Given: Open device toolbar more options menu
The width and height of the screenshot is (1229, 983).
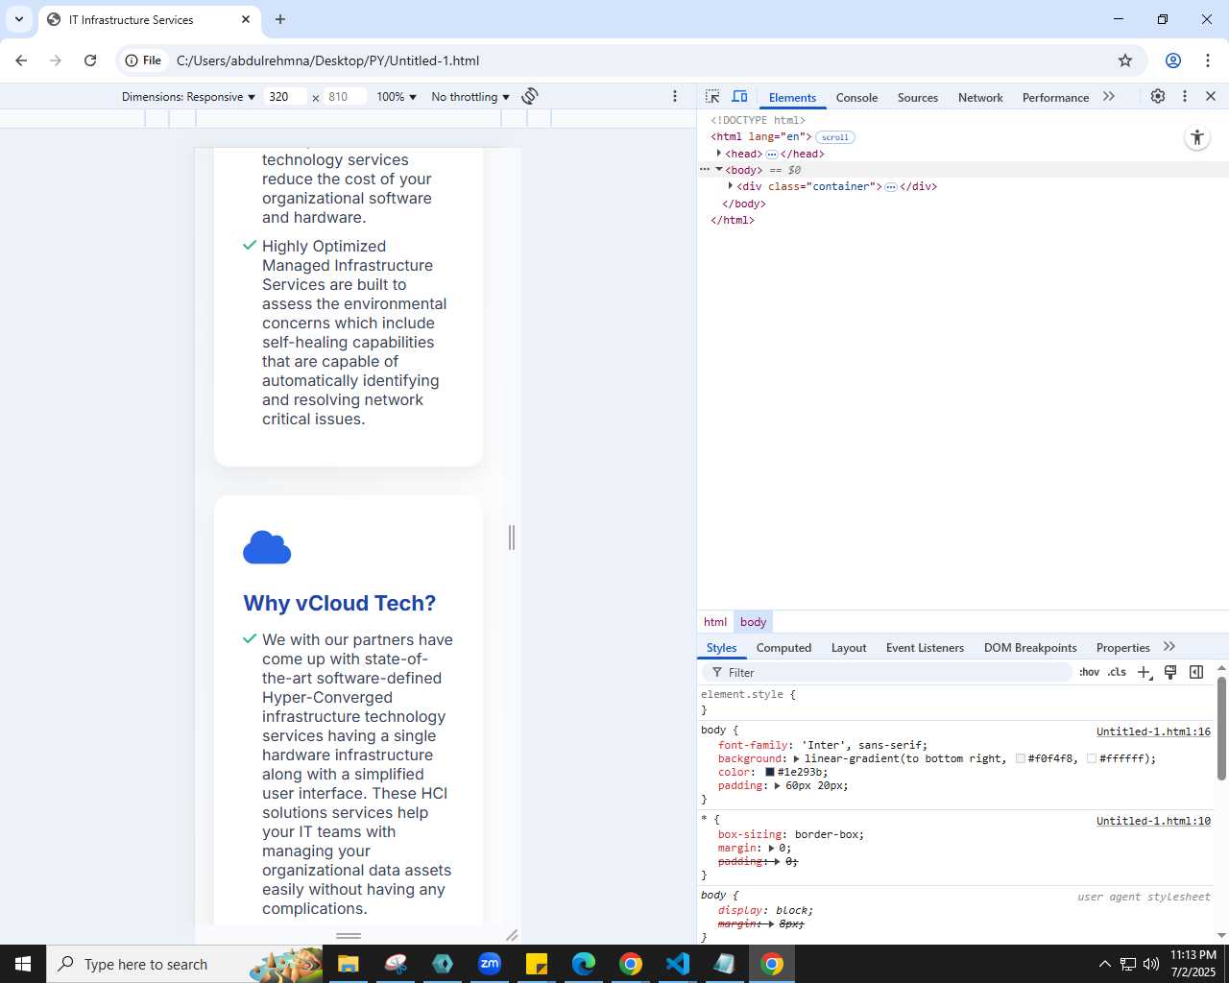Looking at the screenshot, I should coord(675,96).
